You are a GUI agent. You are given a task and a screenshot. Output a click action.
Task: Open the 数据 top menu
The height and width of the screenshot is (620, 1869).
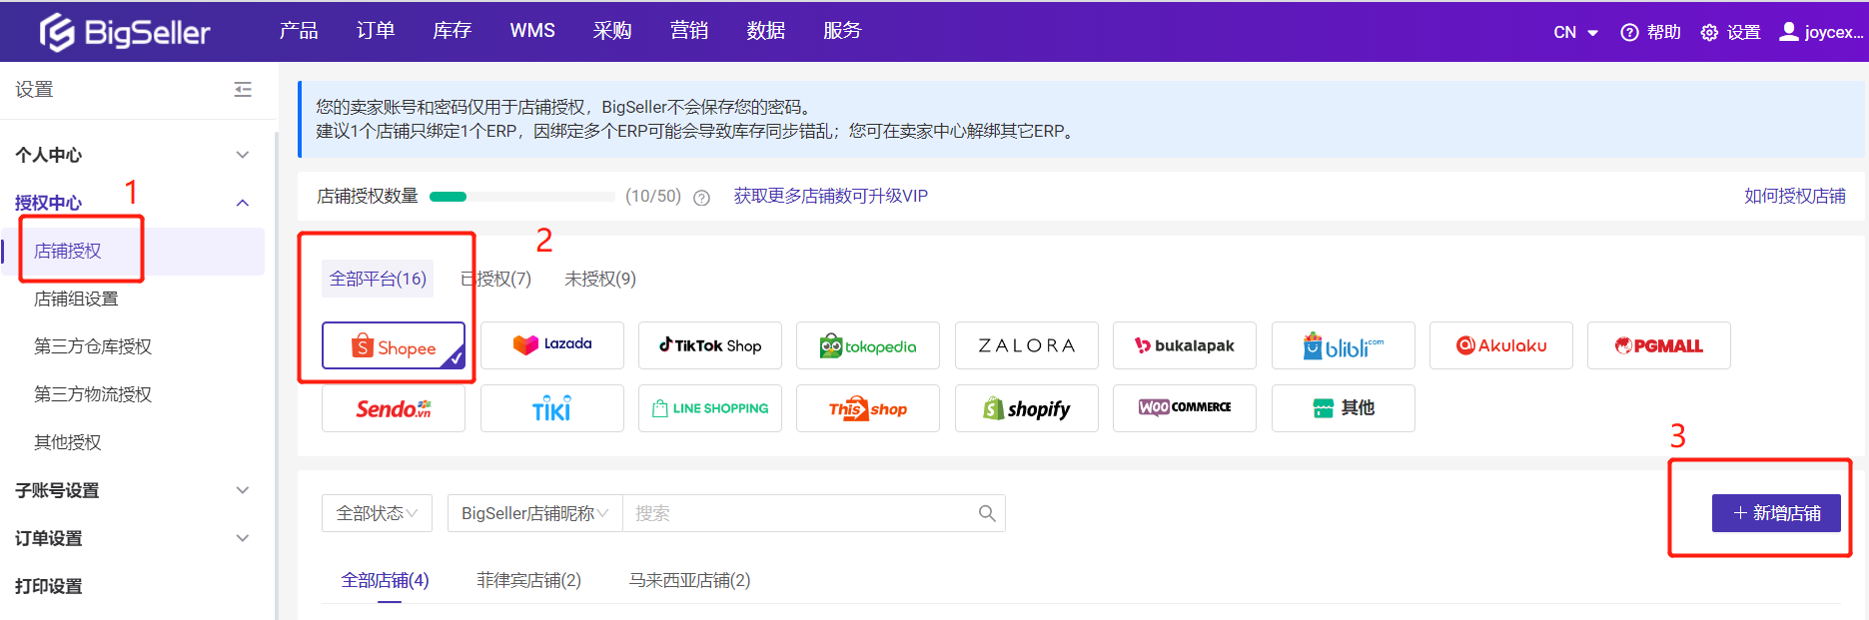766,31
